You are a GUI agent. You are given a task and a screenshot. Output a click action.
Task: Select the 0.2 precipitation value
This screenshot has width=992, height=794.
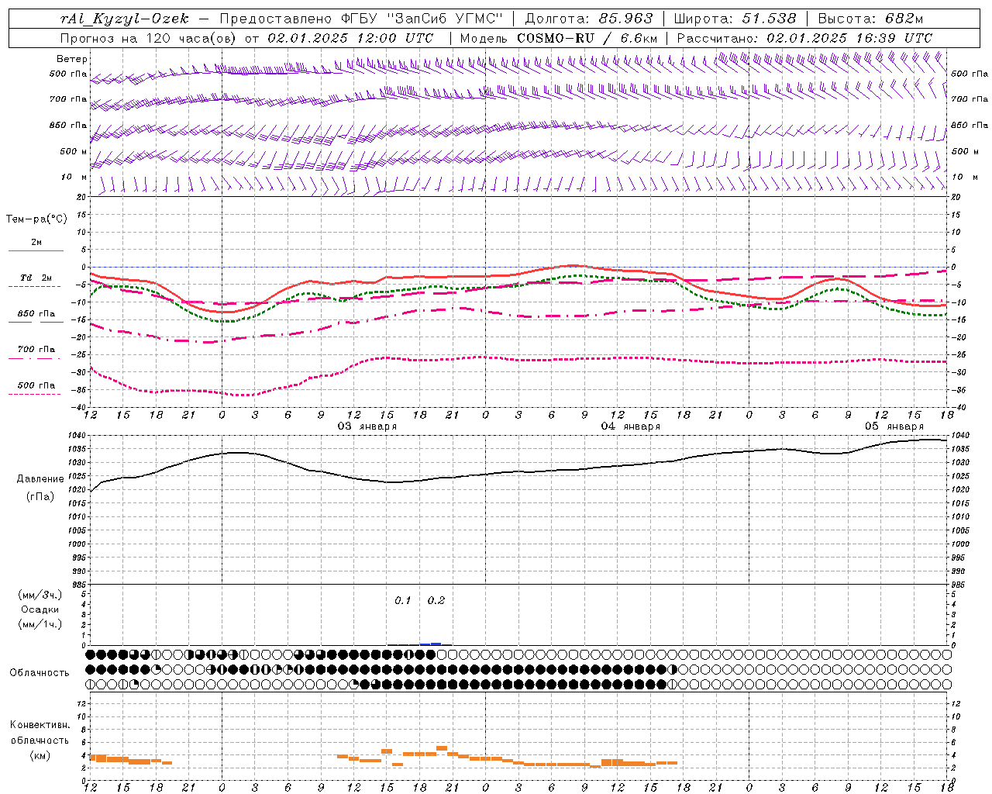(x=436, y=600)
